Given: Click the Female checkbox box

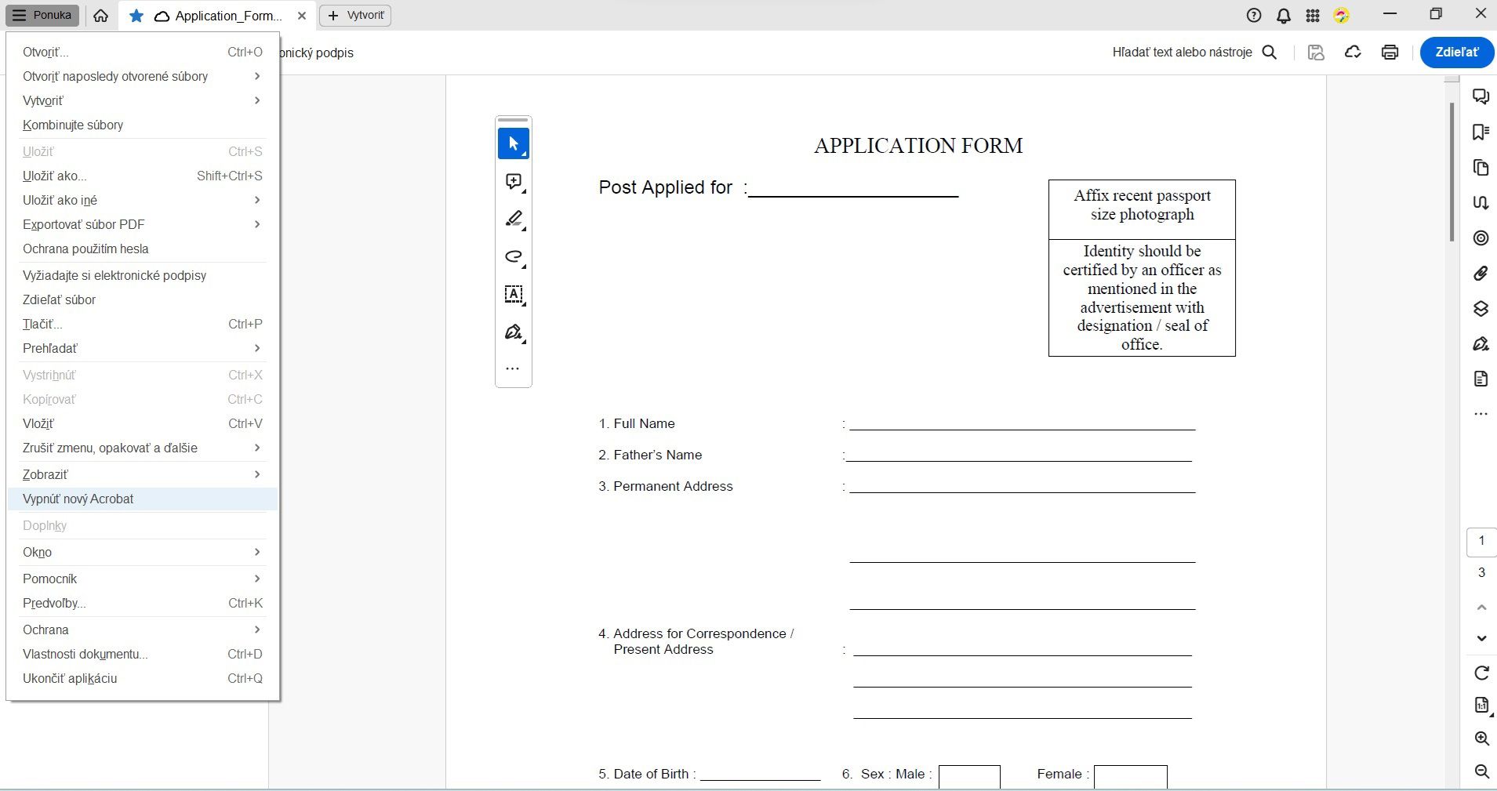Looking at the screenshot, I should tap(1131, 776).
